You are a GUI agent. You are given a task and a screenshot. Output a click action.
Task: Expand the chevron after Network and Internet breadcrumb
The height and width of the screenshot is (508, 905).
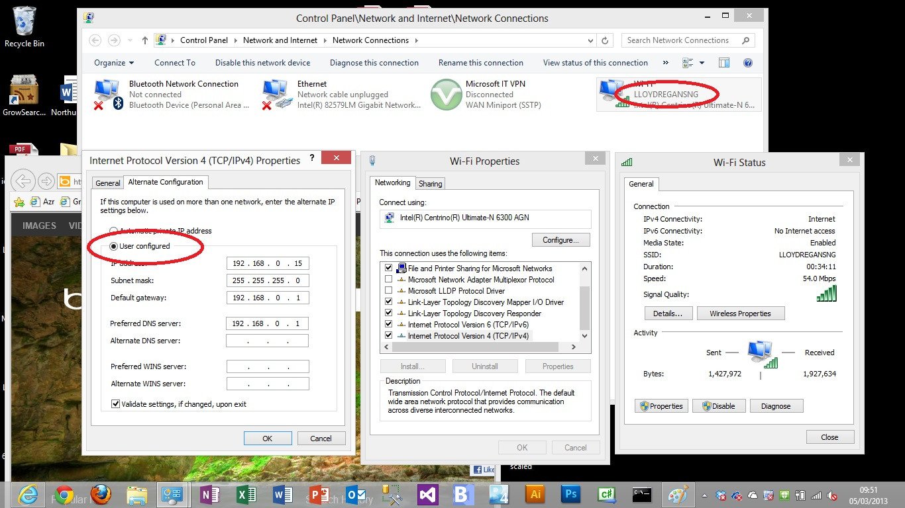click(325, 40)
